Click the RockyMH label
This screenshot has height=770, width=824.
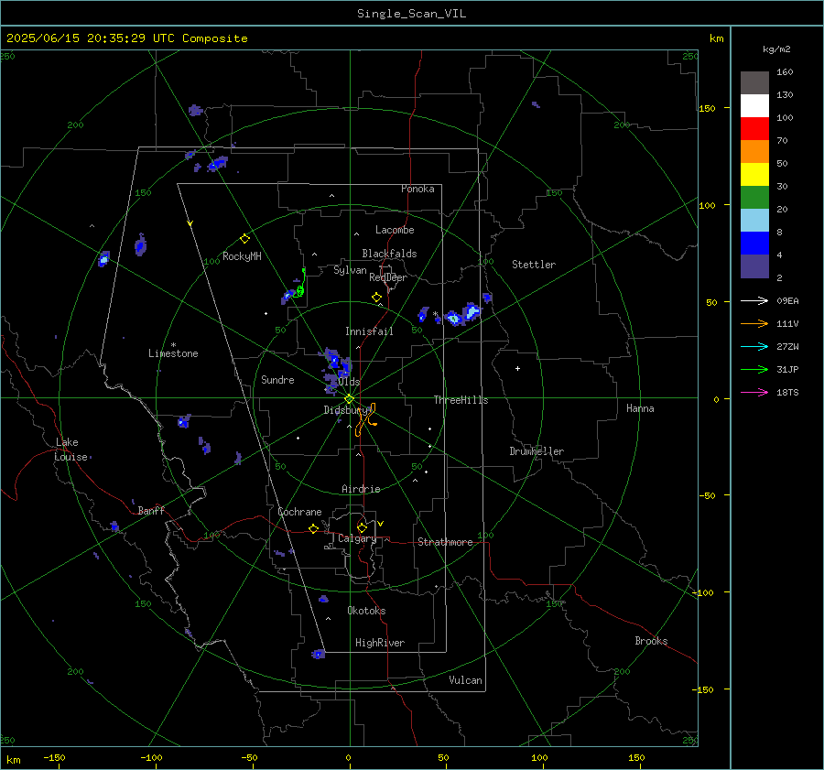click(242, 256)
